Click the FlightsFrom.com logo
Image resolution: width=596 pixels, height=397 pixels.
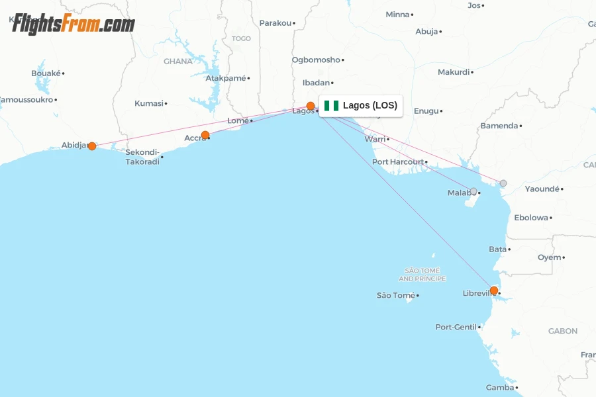[74, 24]
